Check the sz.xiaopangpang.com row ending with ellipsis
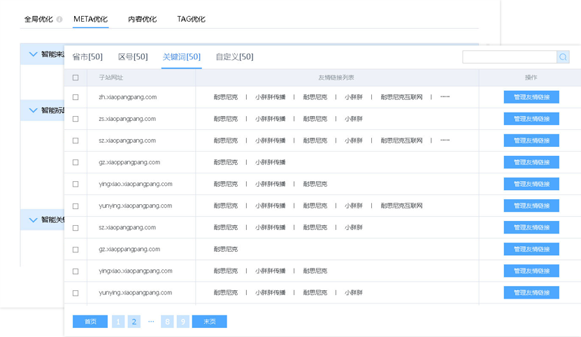This screenshot has width=581, height=337. 76,141
